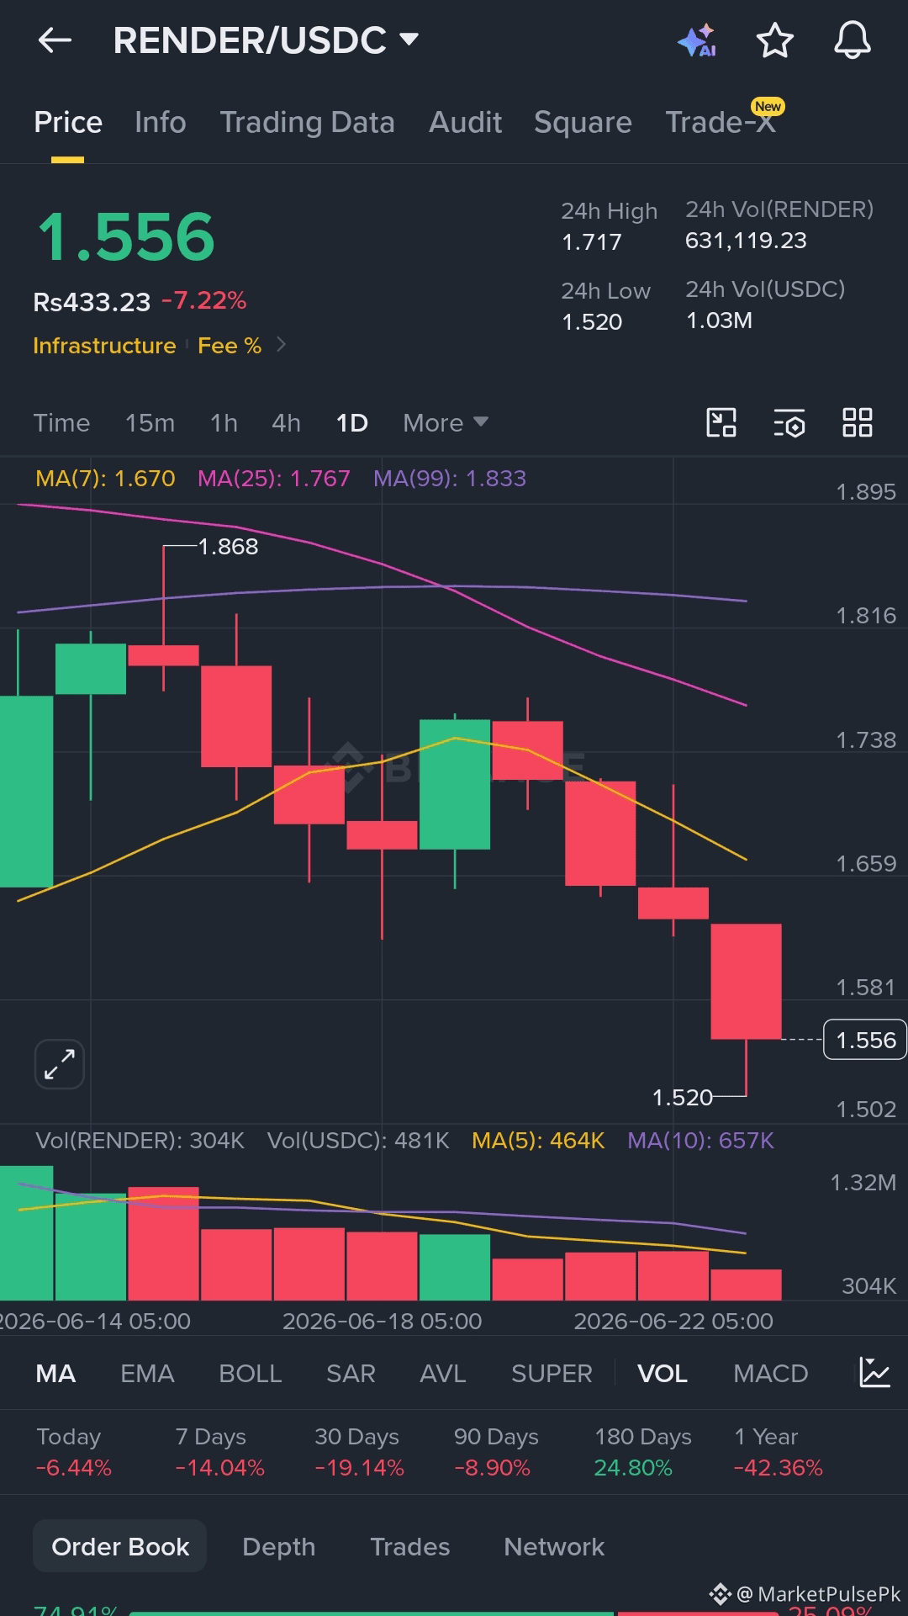Open the RENDER/USDC pair selector dropdown
The width and height of the screenshot is (908, 1616).
pos(266,40)
